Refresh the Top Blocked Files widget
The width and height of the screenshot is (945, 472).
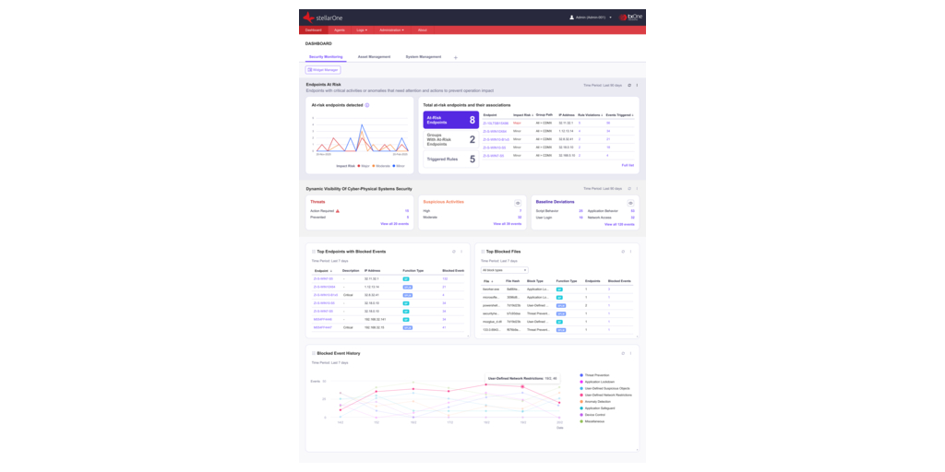(622, 251)
